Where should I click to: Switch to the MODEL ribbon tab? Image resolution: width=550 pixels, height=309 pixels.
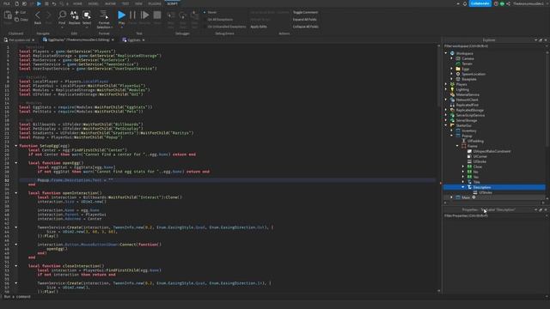tap(94, 3)
